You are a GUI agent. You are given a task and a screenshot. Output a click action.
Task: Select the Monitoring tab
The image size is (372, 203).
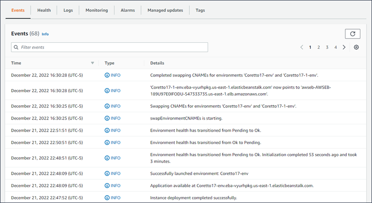coord(96,10)
